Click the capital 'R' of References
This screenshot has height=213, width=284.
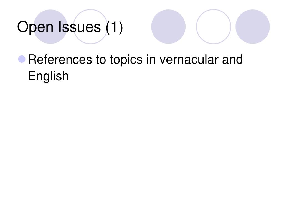(32, 59)
